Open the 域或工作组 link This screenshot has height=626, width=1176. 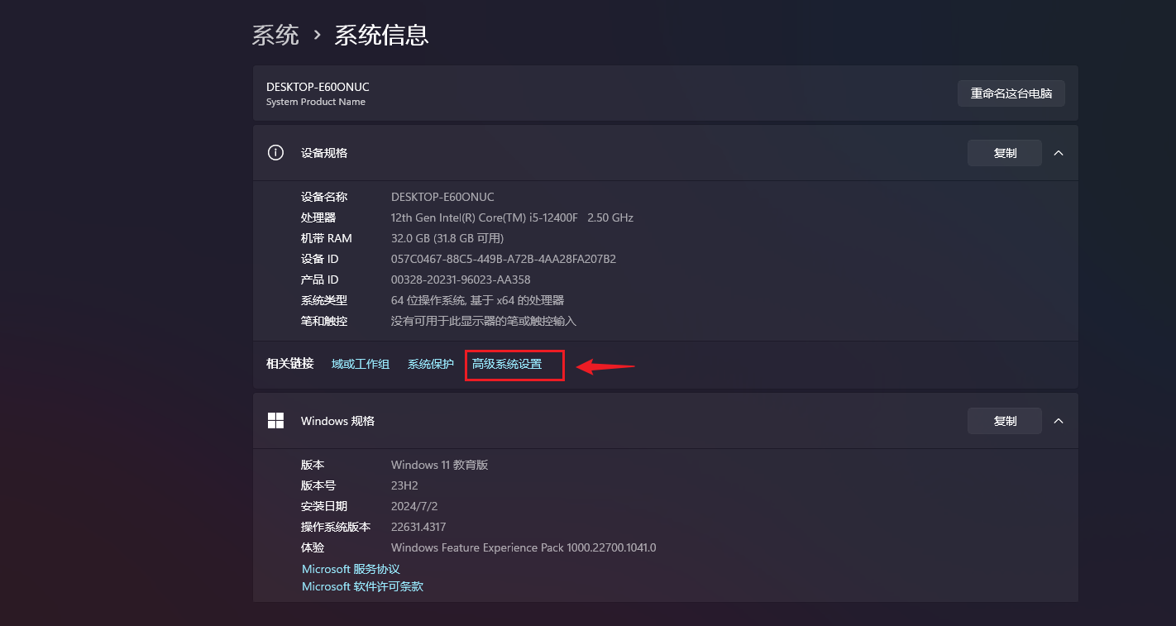(x=361, y=364)
